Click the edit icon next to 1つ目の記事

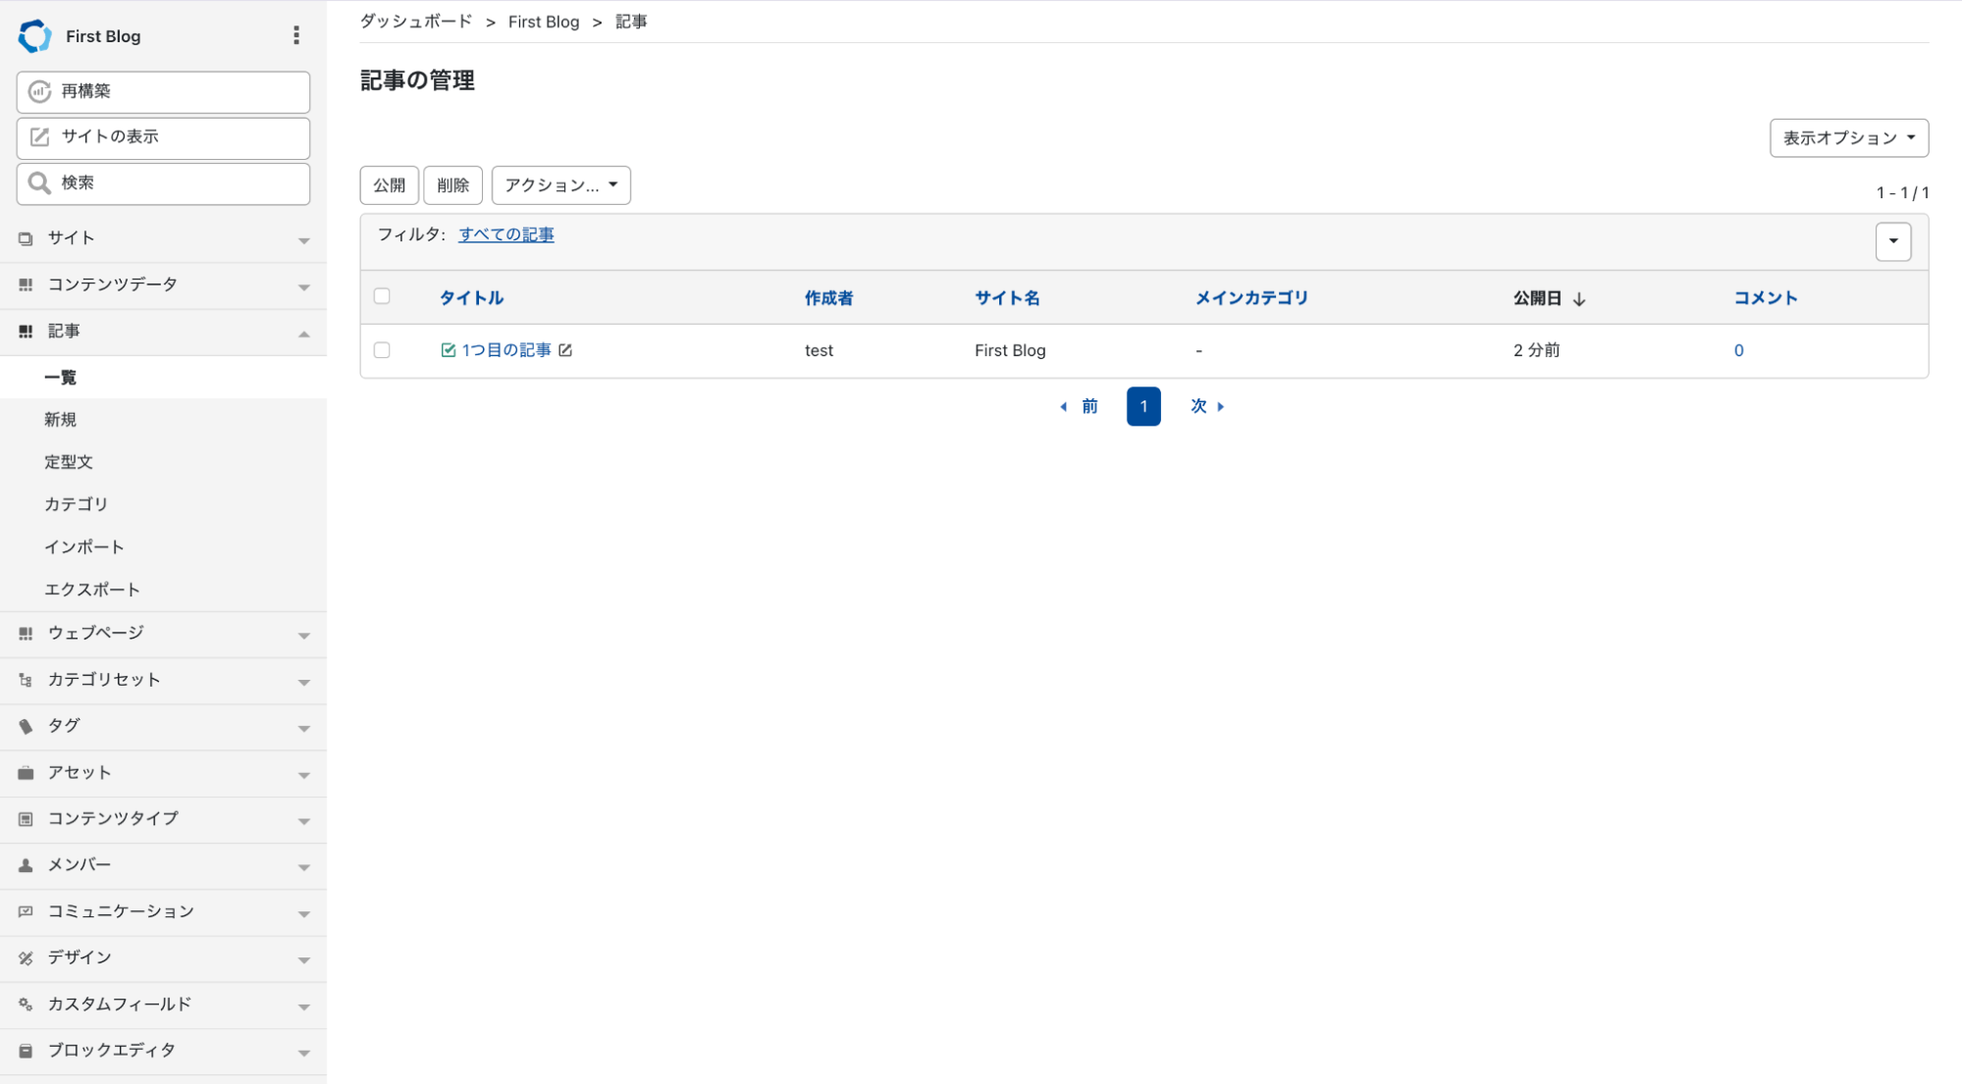point(565,350)
